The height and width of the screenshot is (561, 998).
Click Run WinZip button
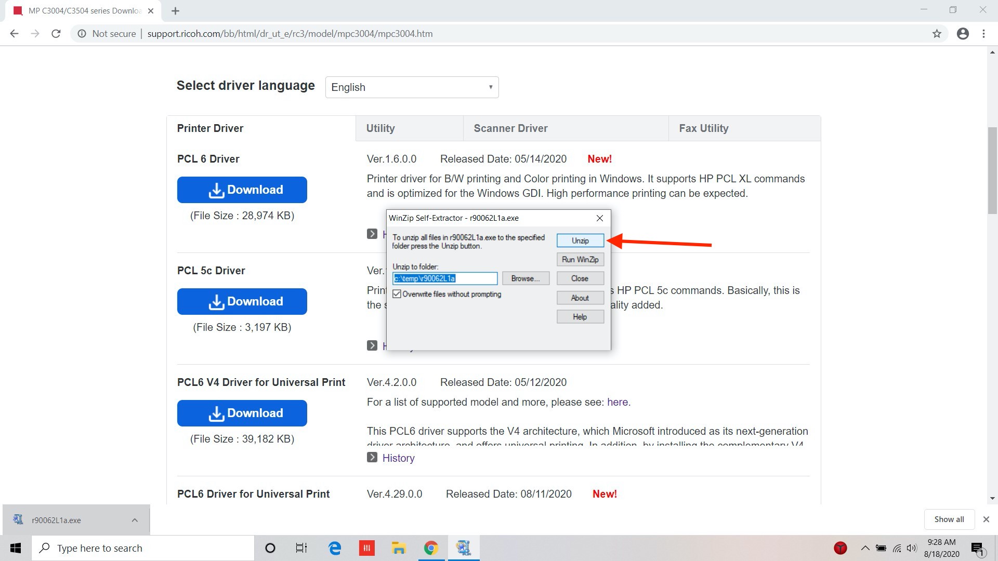(x=580, y=259)
